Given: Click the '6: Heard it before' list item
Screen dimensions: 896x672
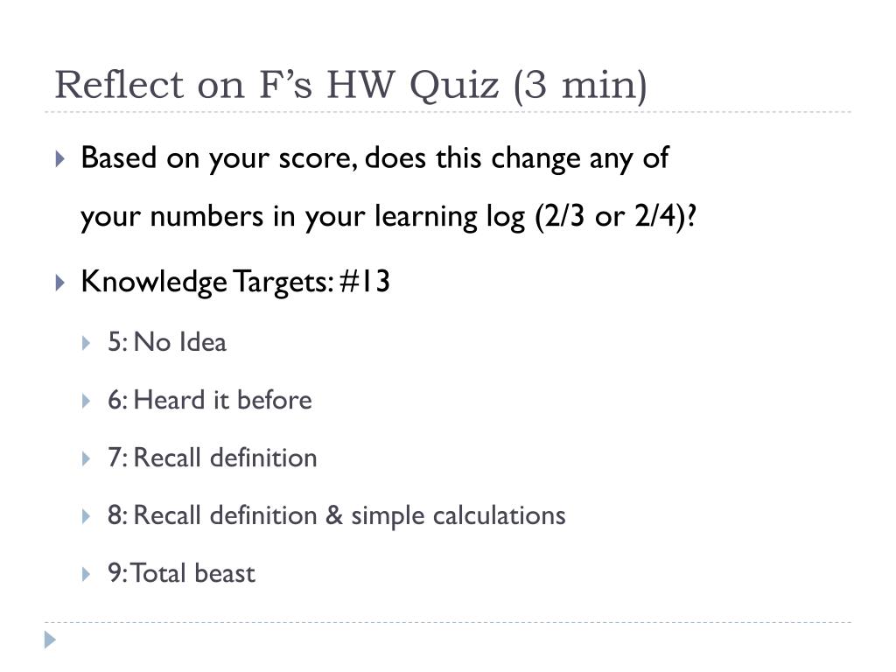Looking at the screenshot, I should tap(210, 400).
